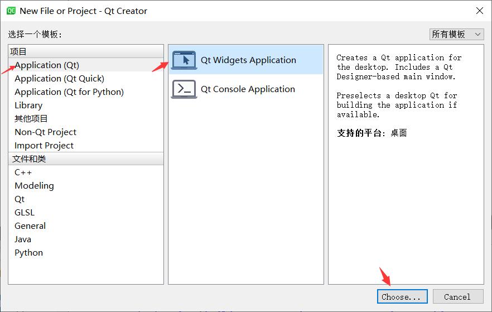The image size is (492, 312).
Task: Click the Qt Console Application terminal icon
Action: tap(184, 89)
